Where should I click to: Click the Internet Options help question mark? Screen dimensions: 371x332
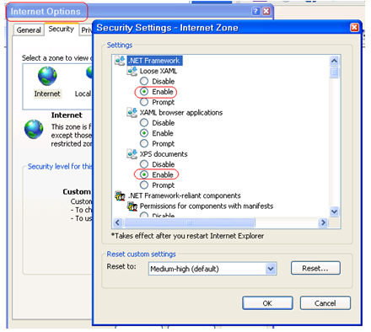click(x=255, y=11)
